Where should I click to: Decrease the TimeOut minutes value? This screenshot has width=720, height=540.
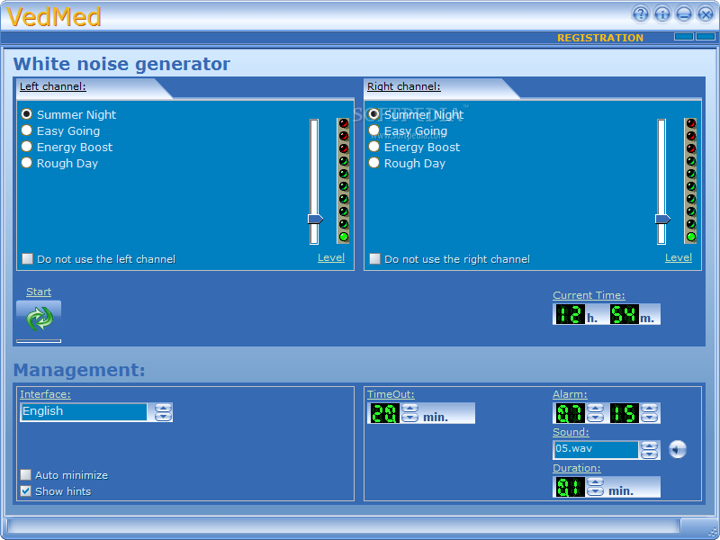(410, 417)
